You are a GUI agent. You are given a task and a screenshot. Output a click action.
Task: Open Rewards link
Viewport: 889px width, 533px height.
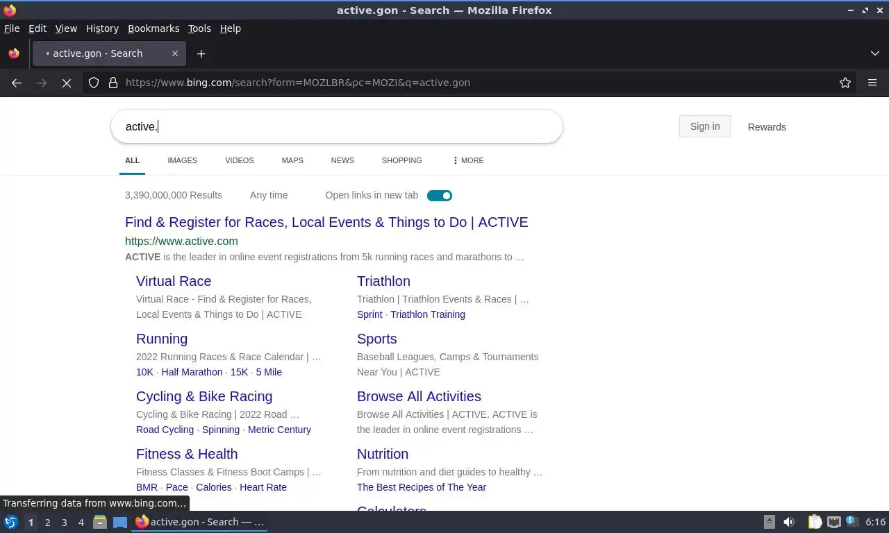point(767,127)
